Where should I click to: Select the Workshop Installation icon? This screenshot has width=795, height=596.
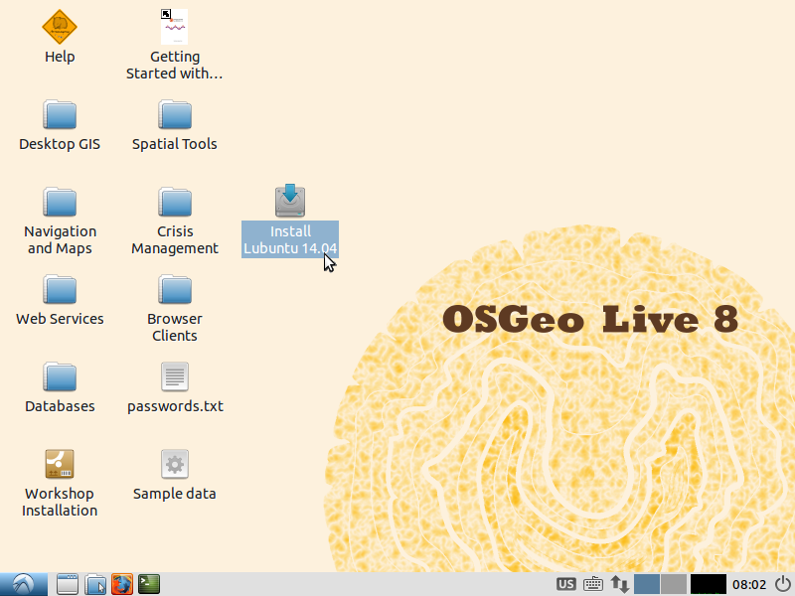[x=60, y=464]
